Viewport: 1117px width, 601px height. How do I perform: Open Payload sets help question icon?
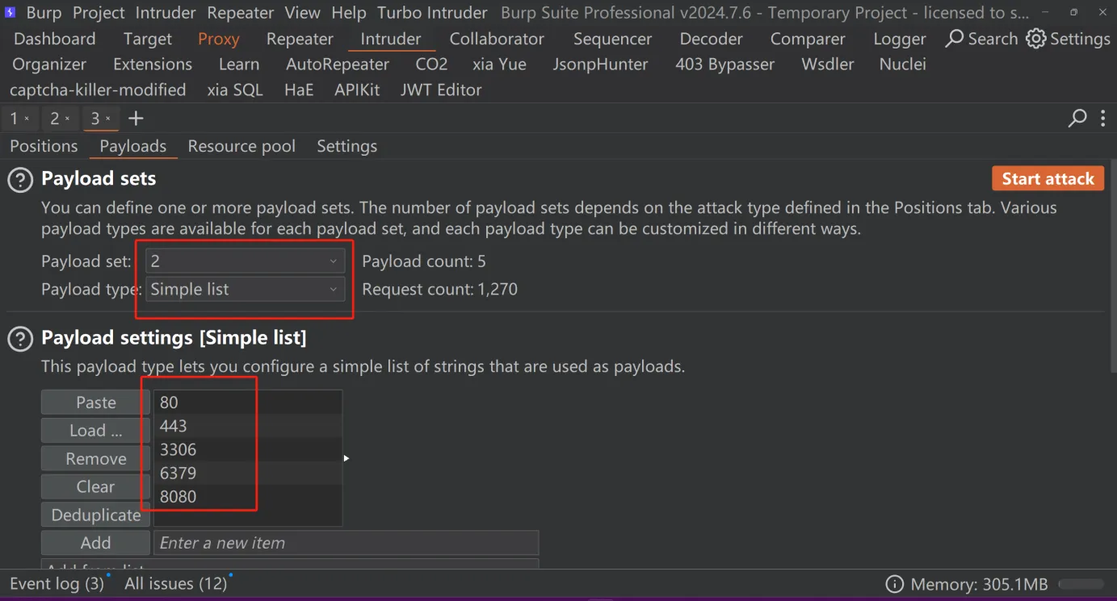pos(20,180)
